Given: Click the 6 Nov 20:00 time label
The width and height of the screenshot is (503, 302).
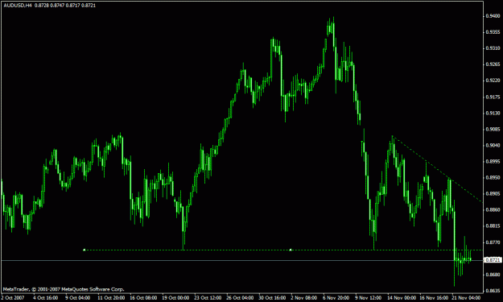Looking at the screenshot, I should click(x=336, y=298).
